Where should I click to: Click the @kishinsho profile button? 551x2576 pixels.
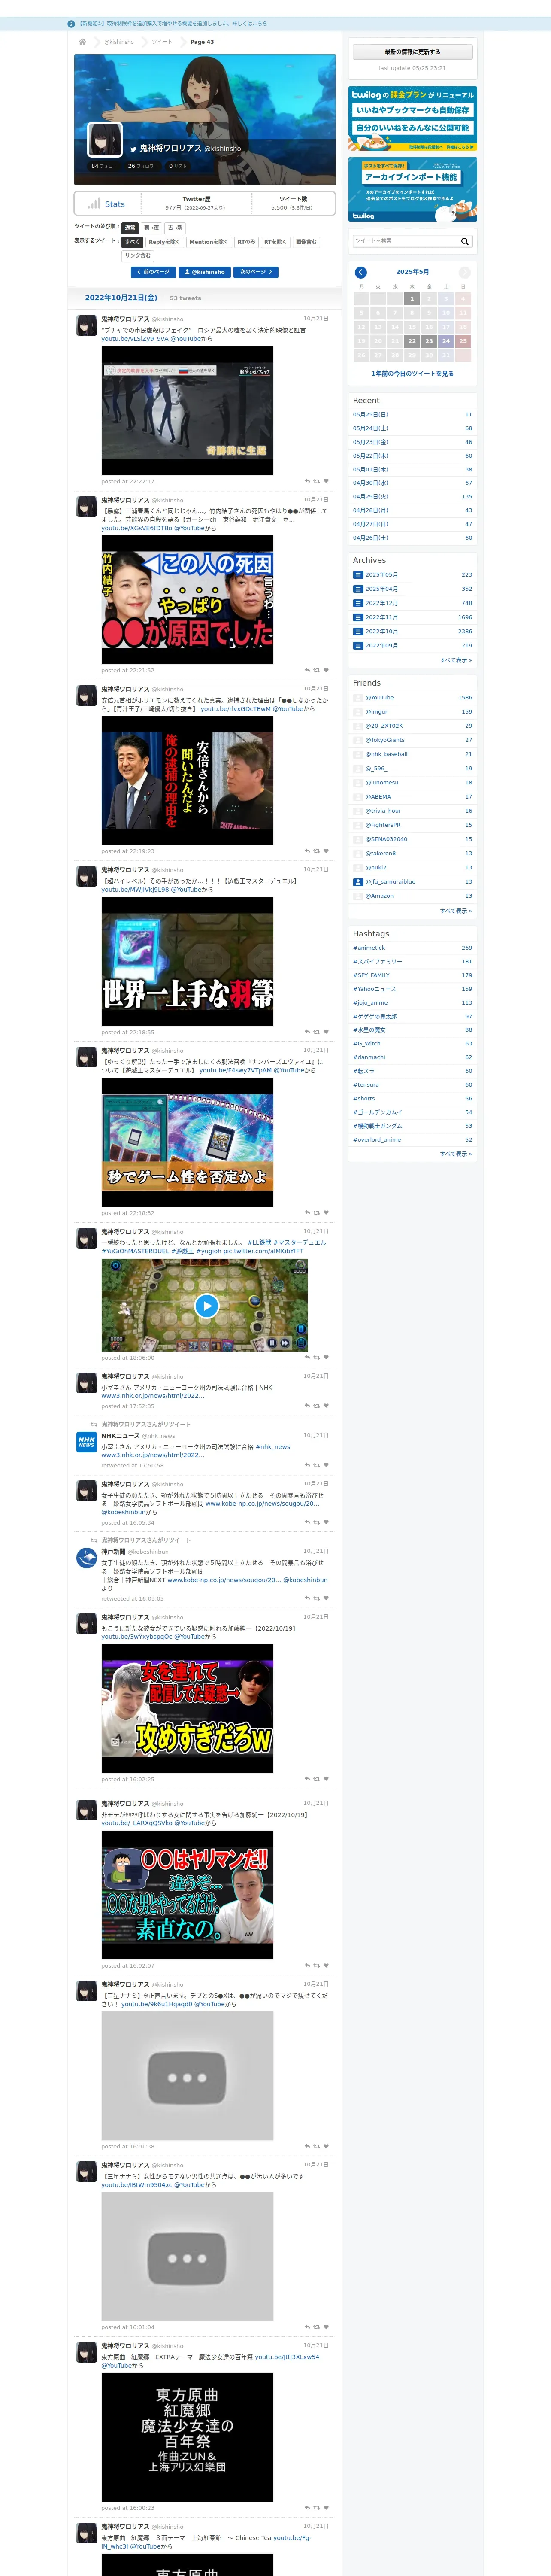(x=205, y=272)
